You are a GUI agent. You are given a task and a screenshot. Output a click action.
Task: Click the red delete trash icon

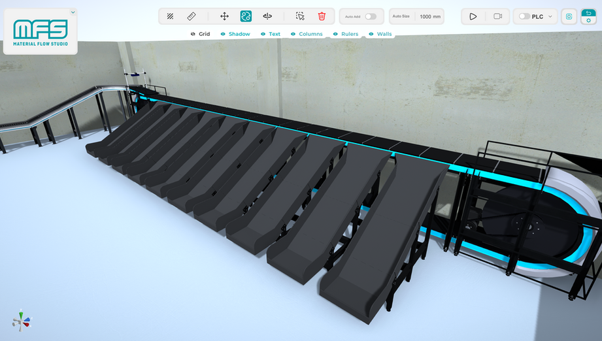point(322,16)
